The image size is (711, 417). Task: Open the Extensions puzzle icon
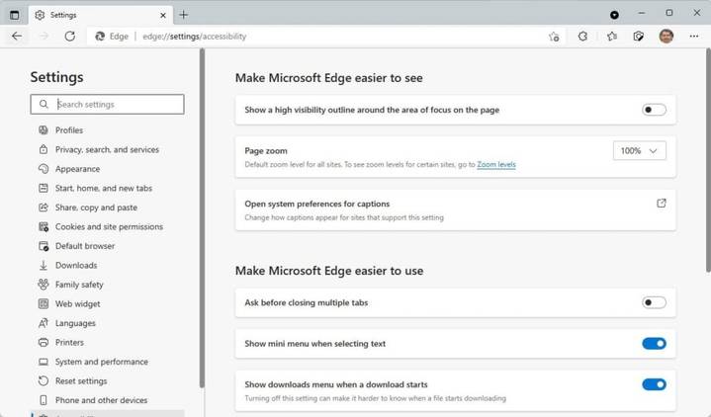(x=582, y=37)
